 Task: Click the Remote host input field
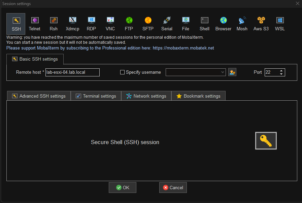point(72,72)
